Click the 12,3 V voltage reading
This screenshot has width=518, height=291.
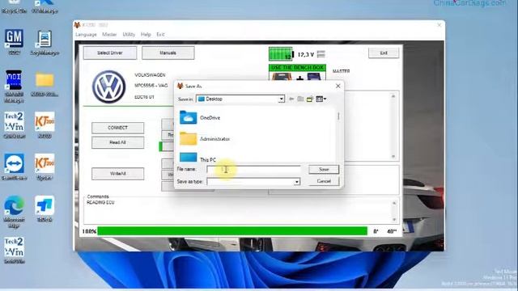click(306, 54)
